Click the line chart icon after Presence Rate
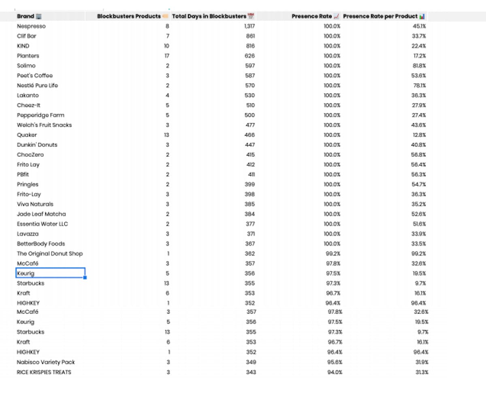The height and width of the screenshot is (397, 486). [x=336, y=17]
